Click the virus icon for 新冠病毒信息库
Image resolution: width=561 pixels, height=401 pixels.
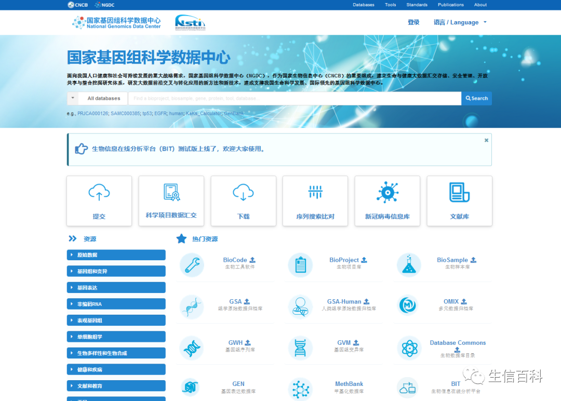(x=388, y=193)
